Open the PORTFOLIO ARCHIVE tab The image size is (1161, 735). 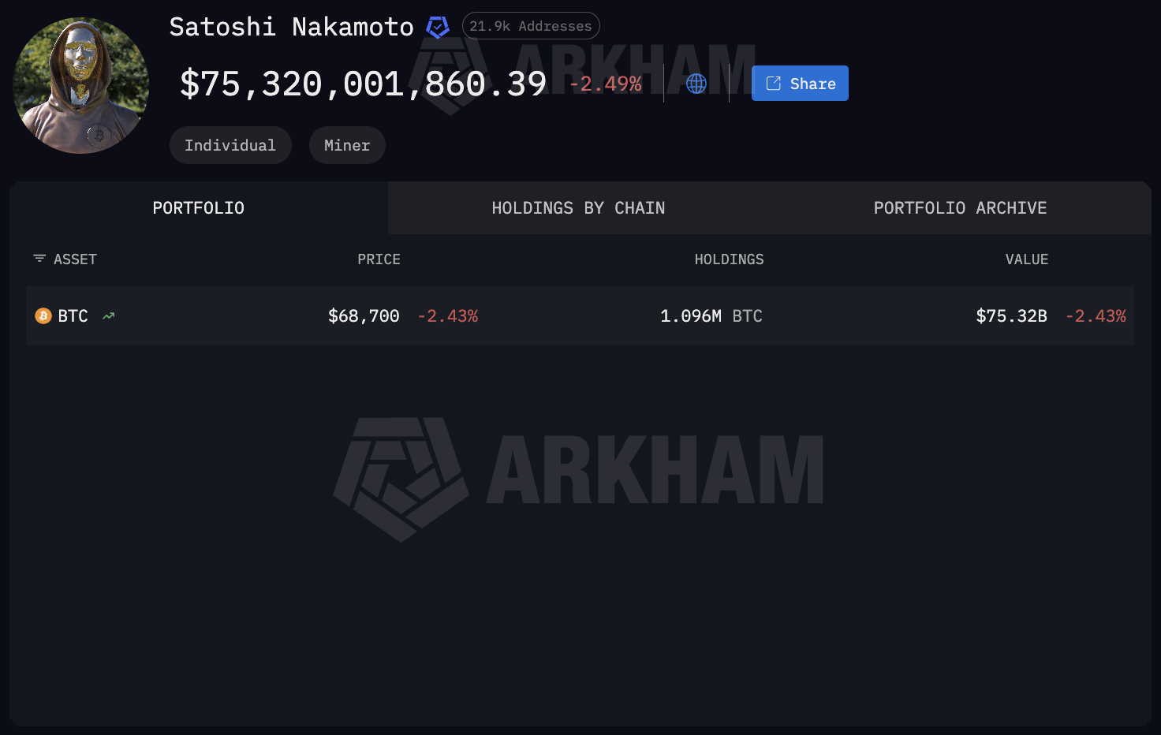[960, 208]
